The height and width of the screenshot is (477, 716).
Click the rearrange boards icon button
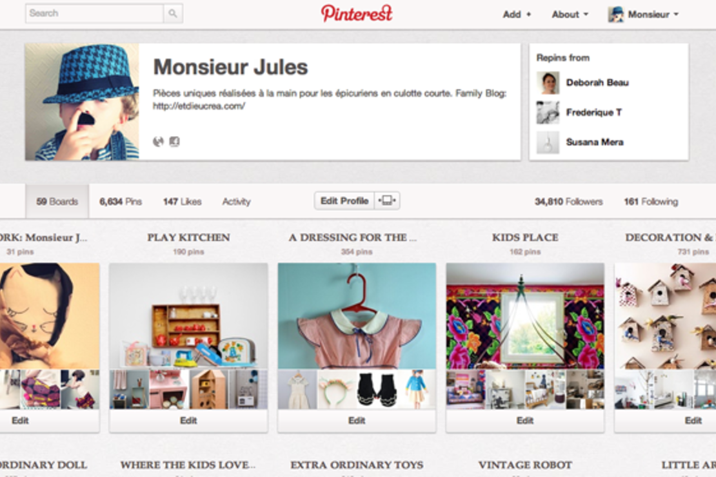pyautogui.click(x=387, y=201)
